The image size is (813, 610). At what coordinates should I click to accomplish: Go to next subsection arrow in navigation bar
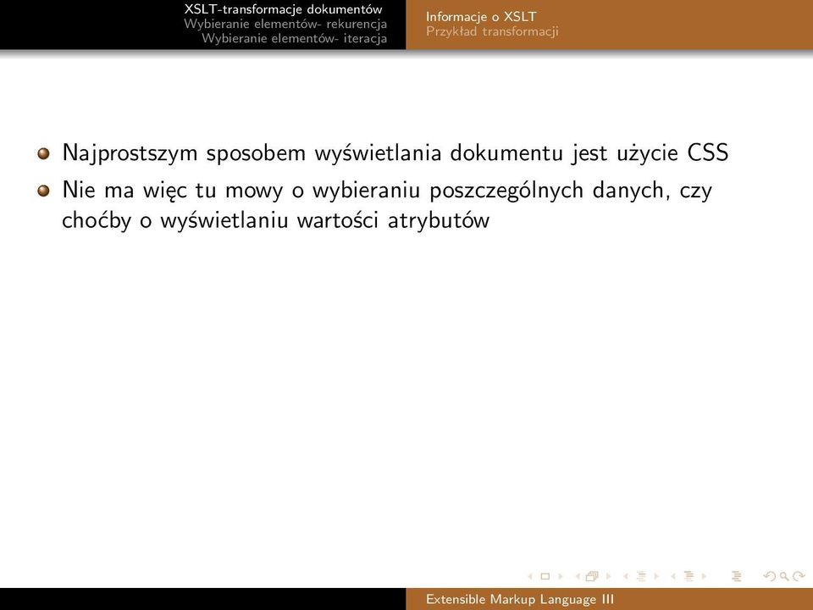[x=656, y=576]
